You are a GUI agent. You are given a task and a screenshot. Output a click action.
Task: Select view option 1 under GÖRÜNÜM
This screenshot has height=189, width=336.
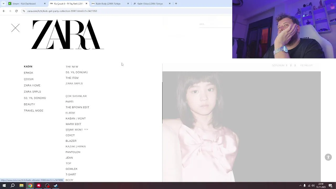pyautogui.click(x=287, y=65)
